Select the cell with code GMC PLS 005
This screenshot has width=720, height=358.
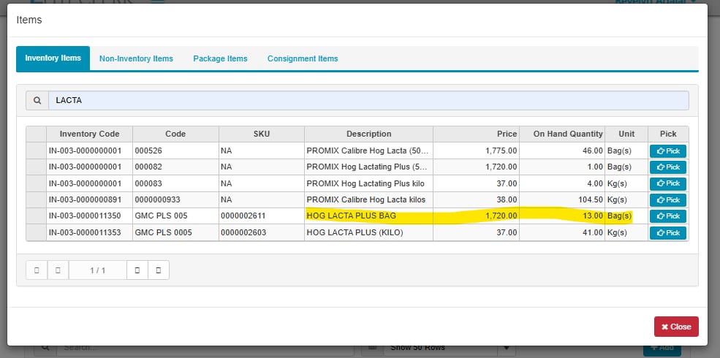point(175,216)
